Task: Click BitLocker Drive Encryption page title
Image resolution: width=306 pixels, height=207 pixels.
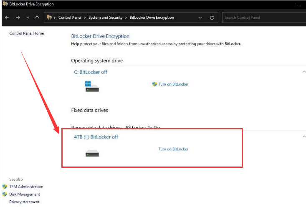Action: (x=100, y=36)
